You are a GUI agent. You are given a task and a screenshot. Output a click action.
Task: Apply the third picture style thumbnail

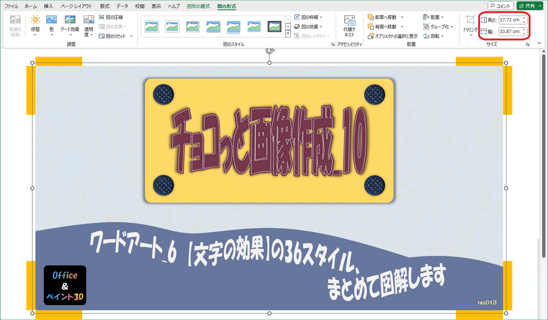pyautogui.click(x=193, y=26)
